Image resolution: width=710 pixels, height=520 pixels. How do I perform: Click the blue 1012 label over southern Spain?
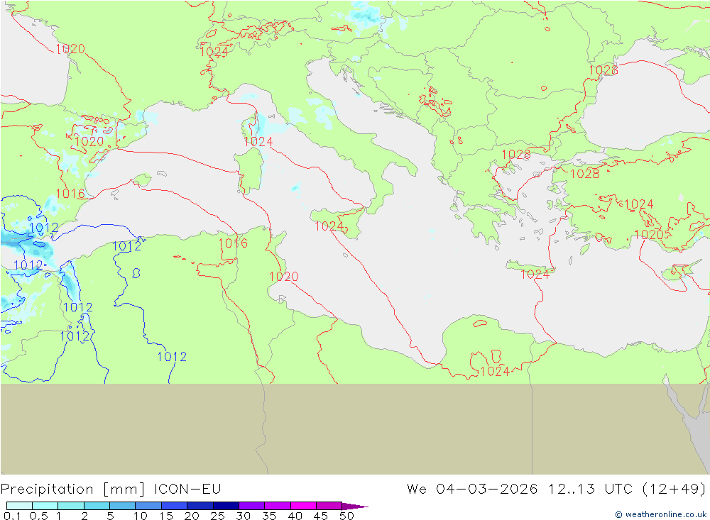tap(43, 227)
